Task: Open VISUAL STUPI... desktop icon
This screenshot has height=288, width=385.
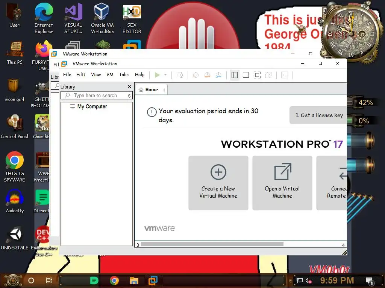Action: coord(73,18)
